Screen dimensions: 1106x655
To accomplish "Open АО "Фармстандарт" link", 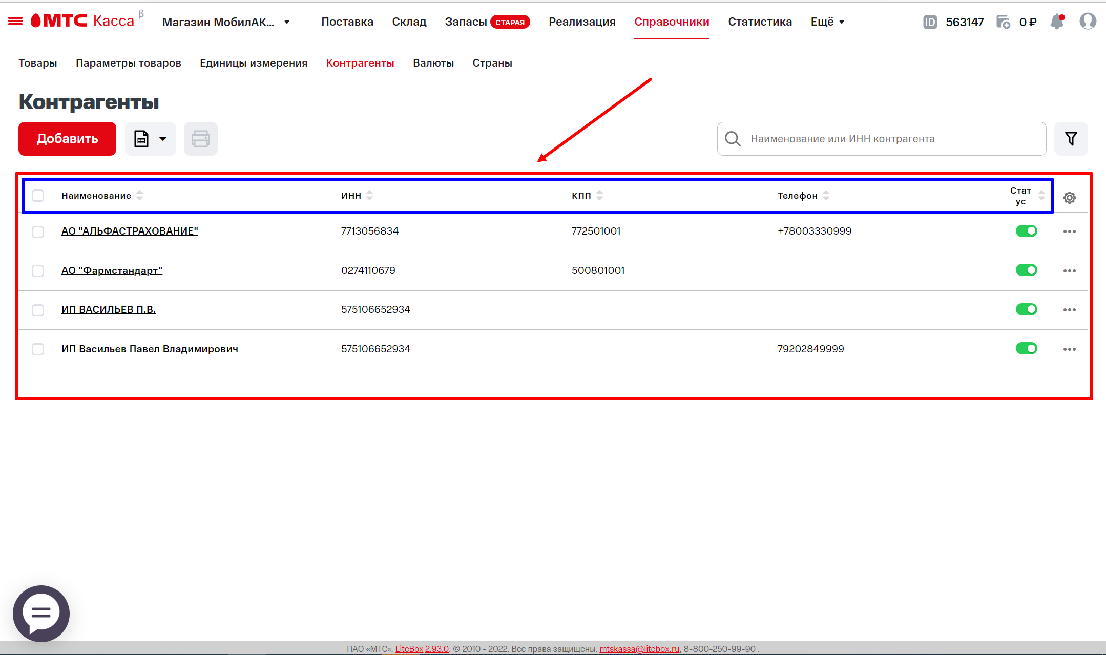I will (112, 270).
